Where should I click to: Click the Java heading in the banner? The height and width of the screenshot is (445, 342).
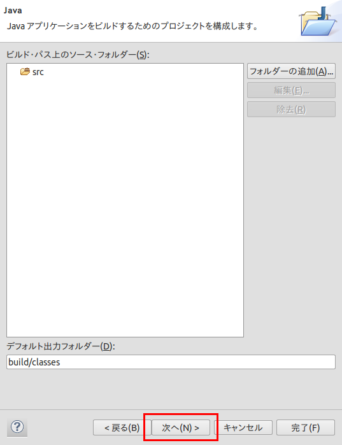[x=13, y=10]
